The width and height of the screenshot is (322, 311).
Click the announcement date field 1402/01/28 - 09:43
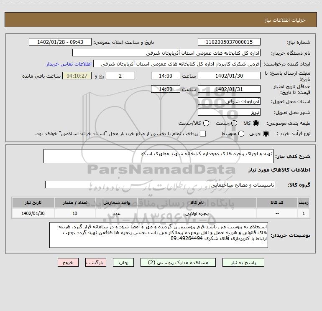(60, 42)
